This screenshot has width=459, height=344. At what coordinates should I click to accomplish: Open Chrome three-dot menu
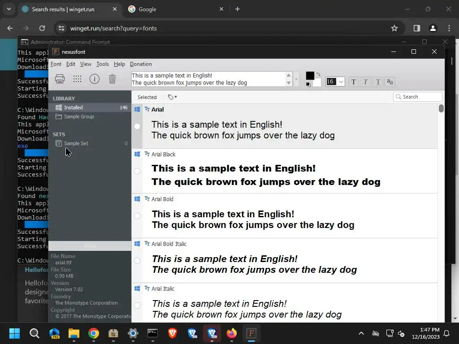coord(449,28)
